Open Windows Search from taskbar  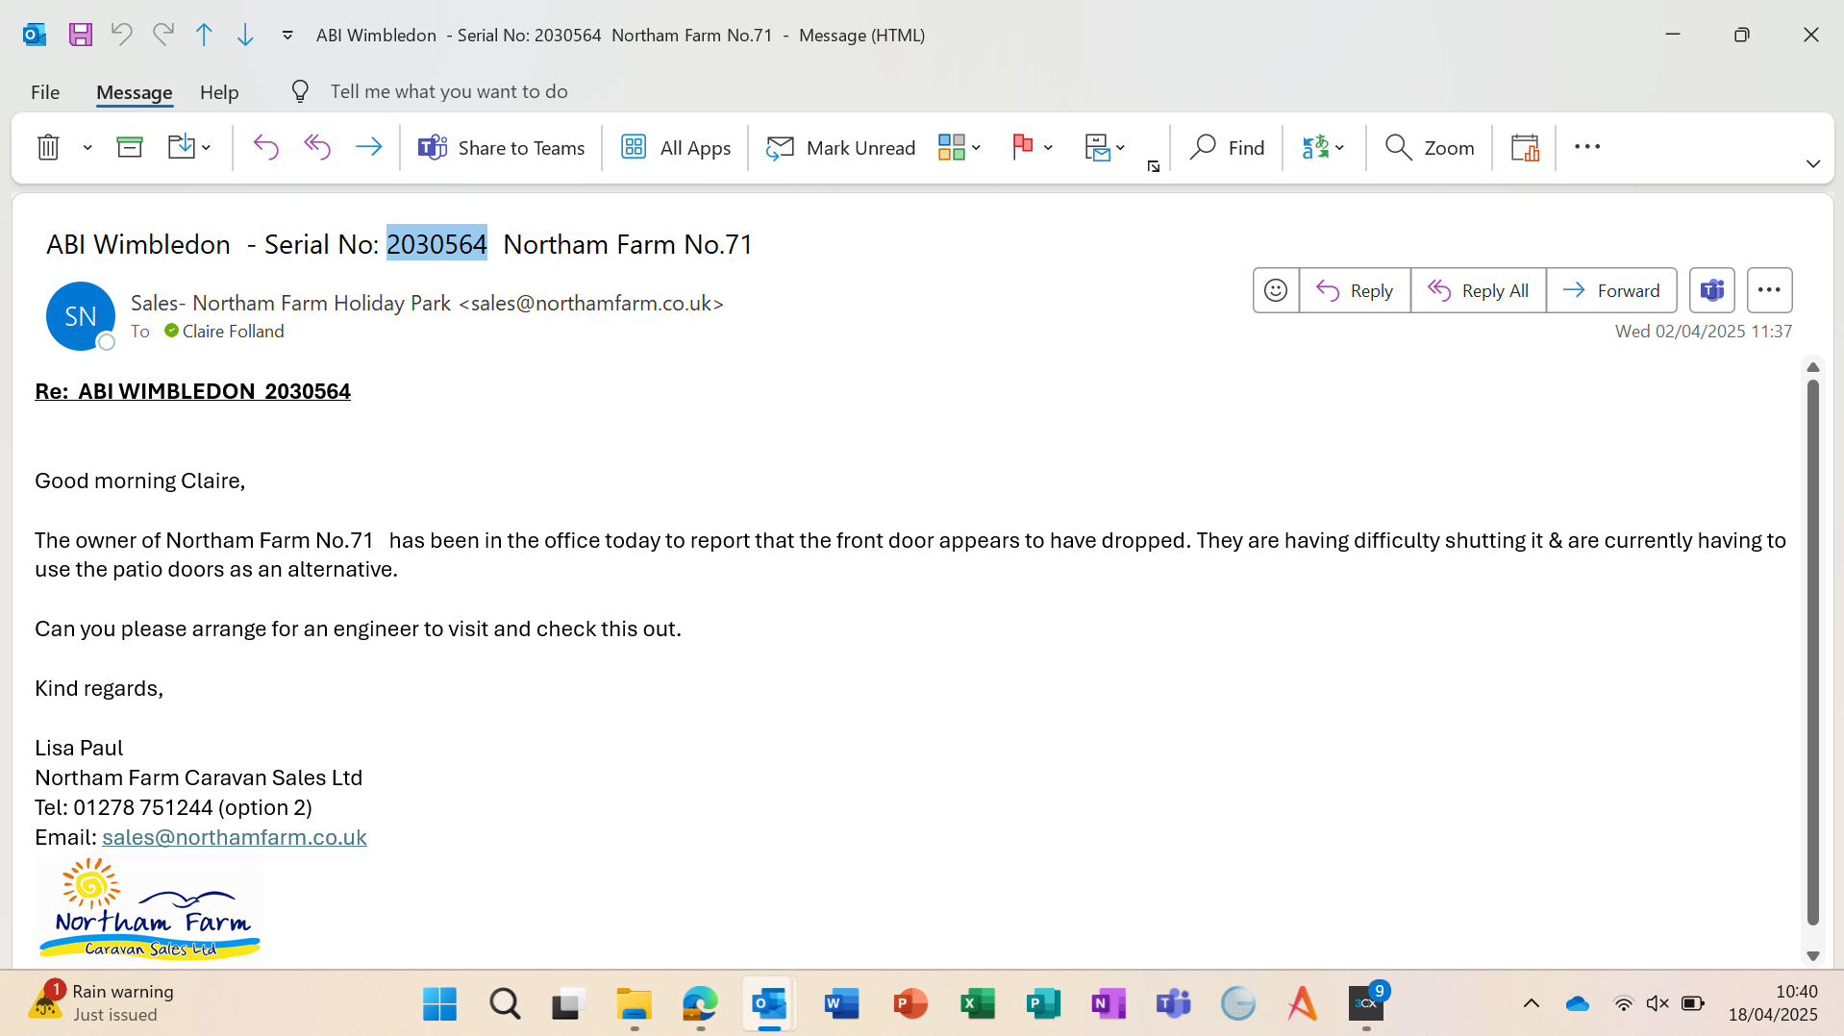505,1004
